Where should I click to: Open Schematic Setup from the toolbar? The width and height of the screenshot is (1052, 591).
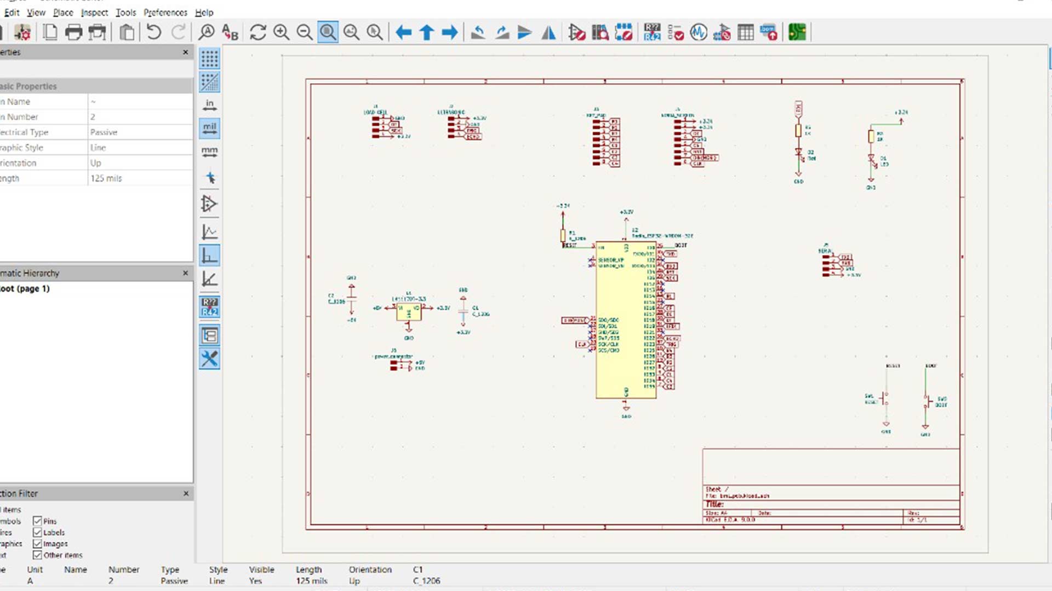tap(22, 32)
